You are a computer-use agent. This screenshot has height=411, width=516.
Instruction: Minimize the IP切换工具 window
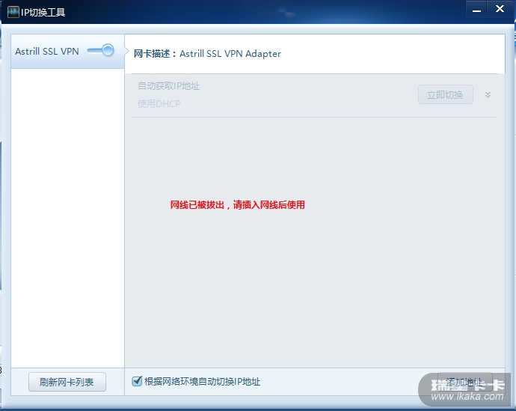coord(476,9)
